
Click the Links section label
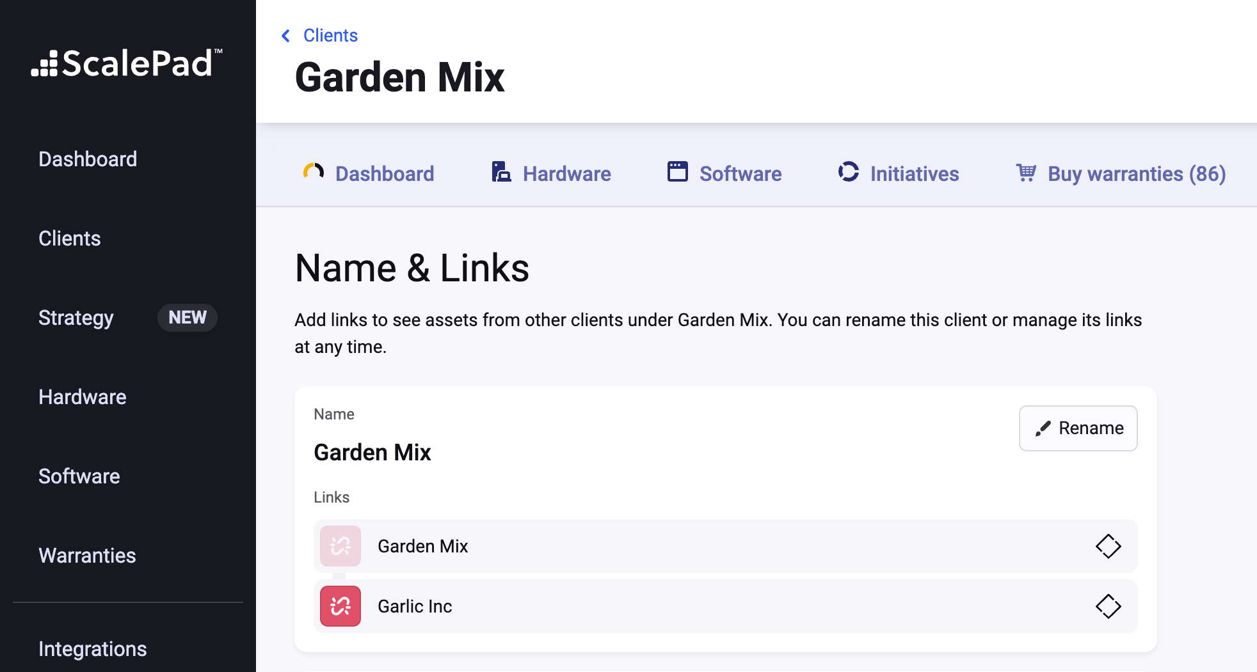pos(332,497)
